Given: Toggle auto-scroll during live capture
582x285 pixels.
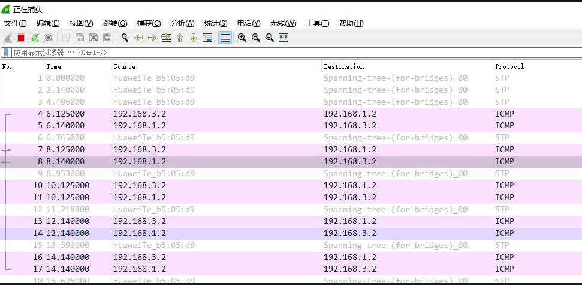Looking at the screenshot, I should point(207,38).
